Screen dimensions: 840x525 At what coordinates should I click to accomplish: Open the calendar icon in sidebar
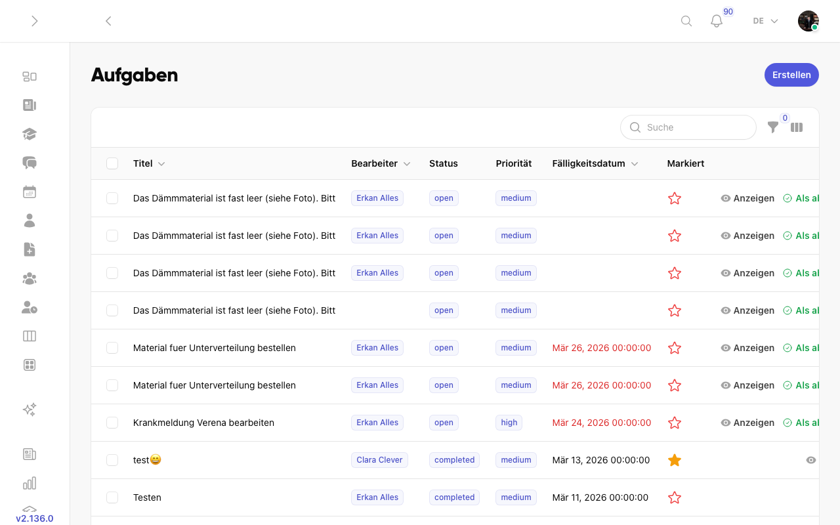(30, 192)
